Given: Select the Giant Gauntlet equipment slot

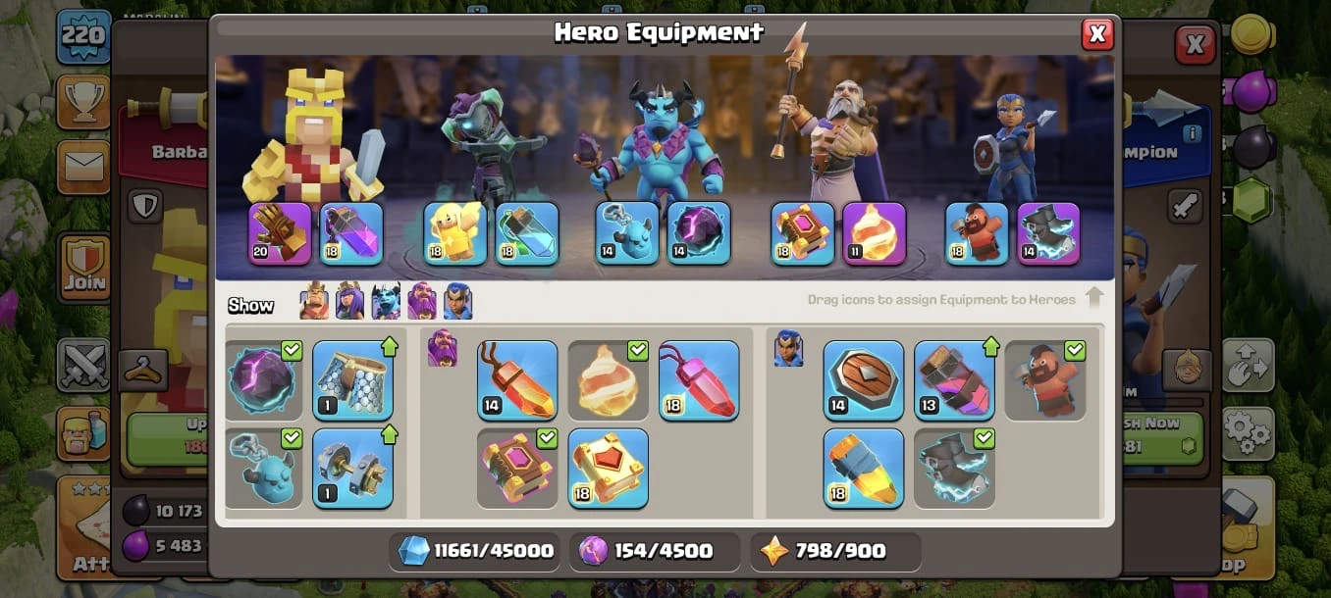Looking at the screenshot, I should [x=280, y=233].
